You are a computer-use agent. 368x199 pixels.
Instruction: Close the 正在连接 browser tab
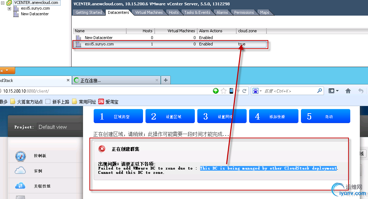click(157, 80)
